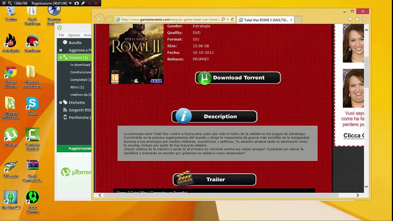The width and height of the screenshot is (393, 221).
Task: Expand the Etichette tree node
Action: click(60, 103)
